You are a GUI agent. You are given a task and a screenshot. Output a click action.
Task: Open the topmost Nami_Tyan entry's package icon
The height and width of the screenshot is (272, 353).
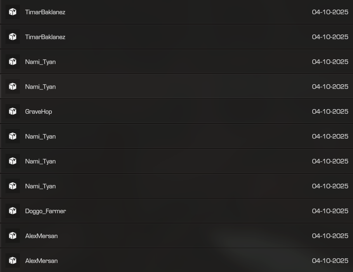pos(12,62)
